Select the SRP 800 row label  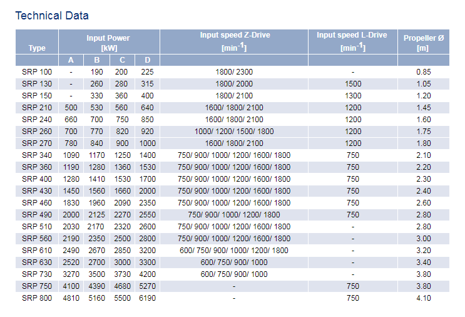pos(37,298)
